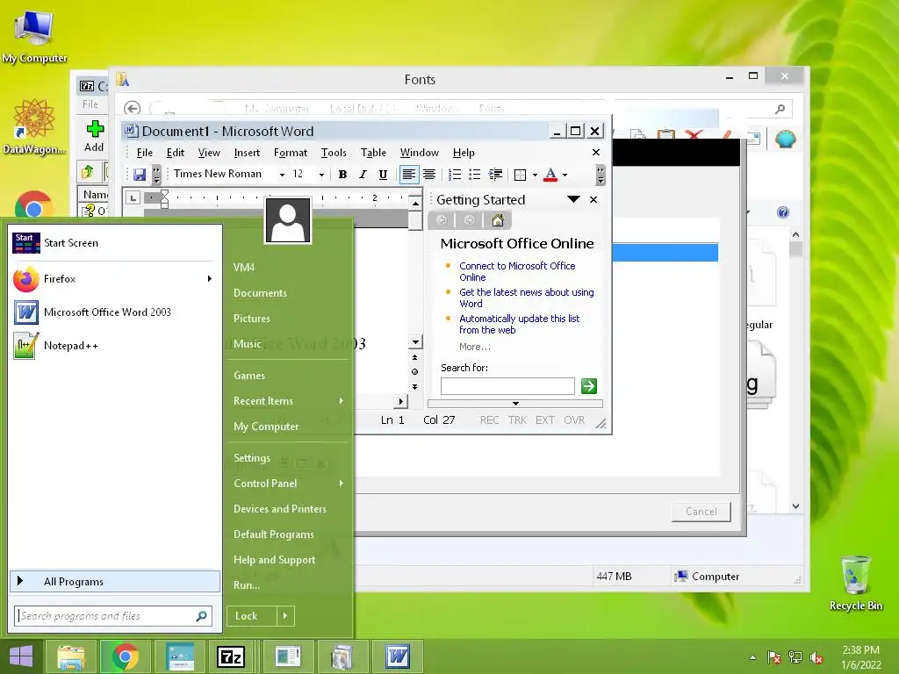Click Connect to Microsoft Office Online link
Viewport: 899px width, 674px height.
click(x=517, y=271)
